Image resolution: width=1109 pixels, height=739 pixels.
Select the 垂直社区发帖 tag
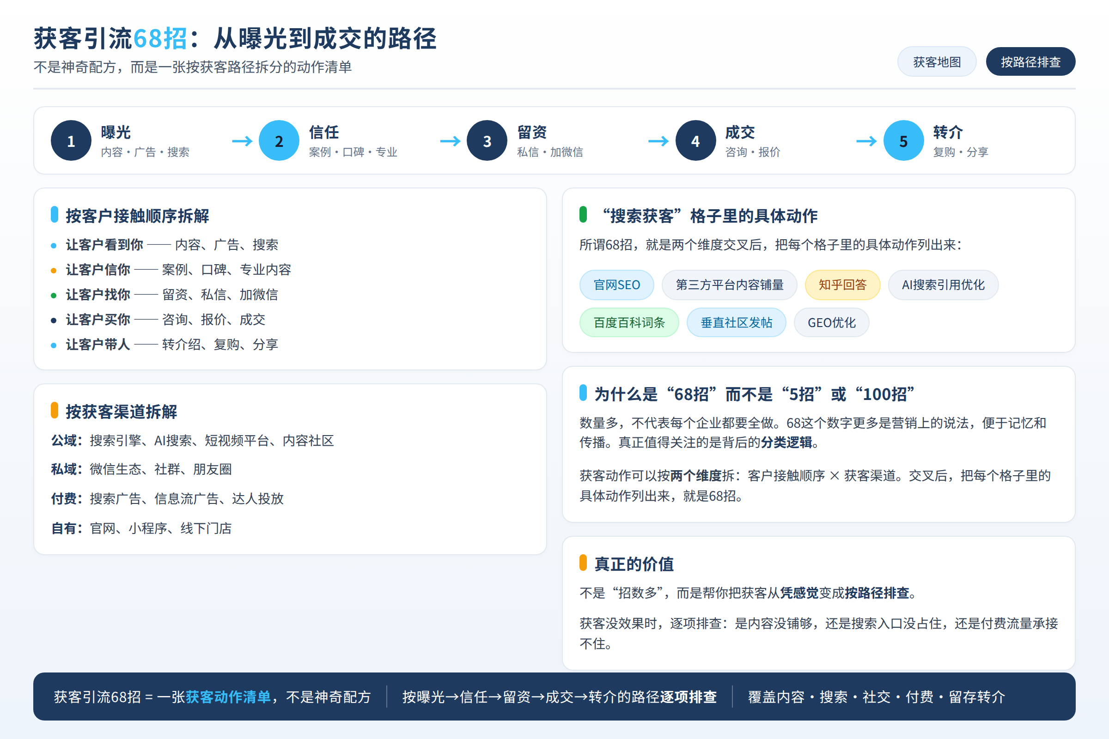tap(737, 322)
